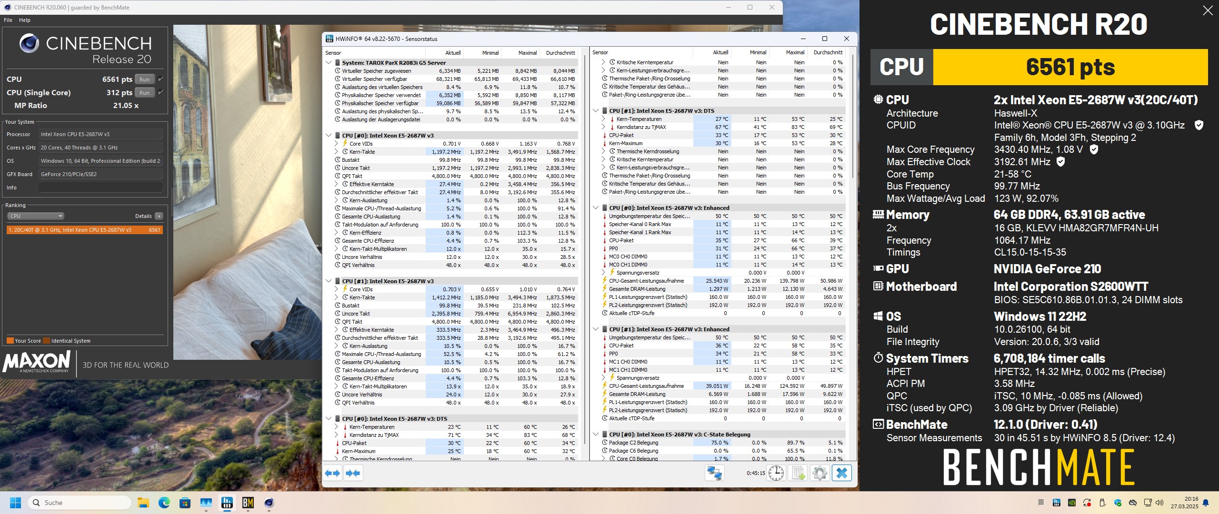Click the NVIDIA tray icon
1219x514 pixels.
(x=1072, y=503)
